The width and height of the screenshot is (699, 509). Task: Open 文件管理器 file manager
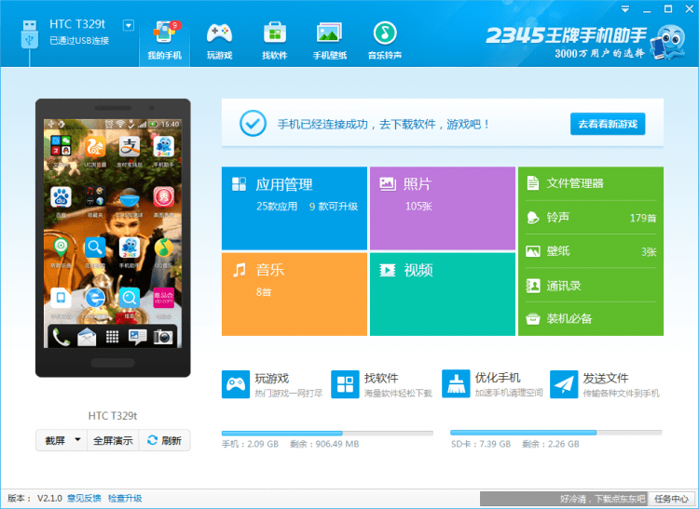point(590,183)
